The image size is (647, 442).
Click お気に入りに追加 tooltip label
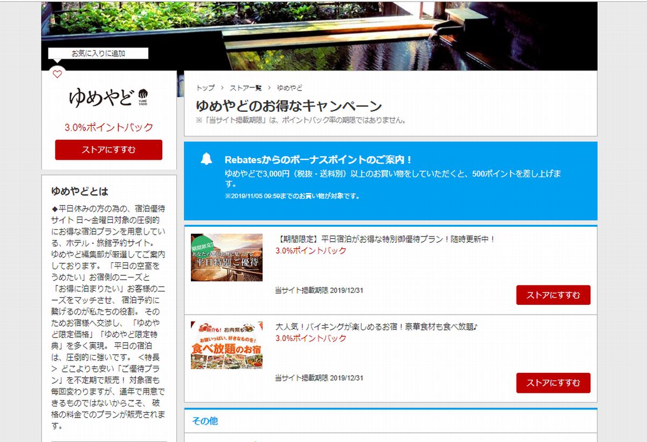tap(98, 53)
